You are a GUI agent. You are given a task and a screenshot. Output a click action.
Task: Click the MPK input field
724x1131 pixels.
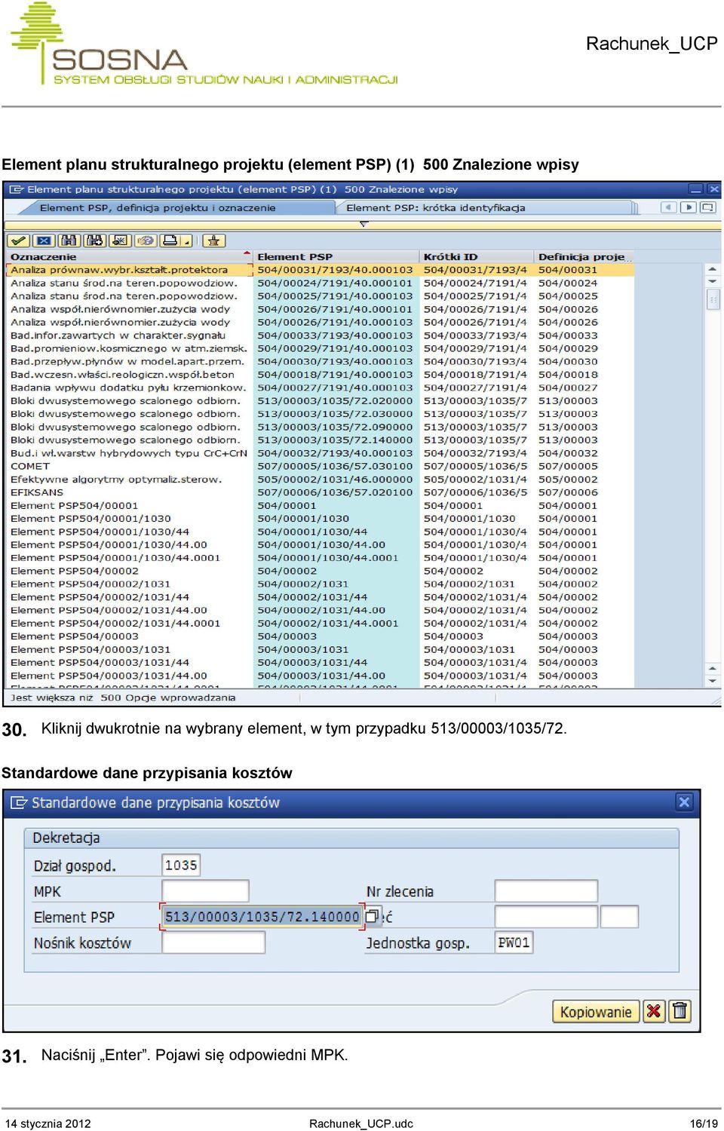coord(205,891)
